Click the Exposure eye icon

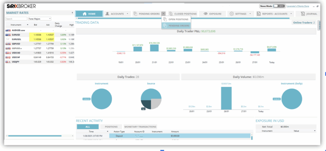coord(206,14)
